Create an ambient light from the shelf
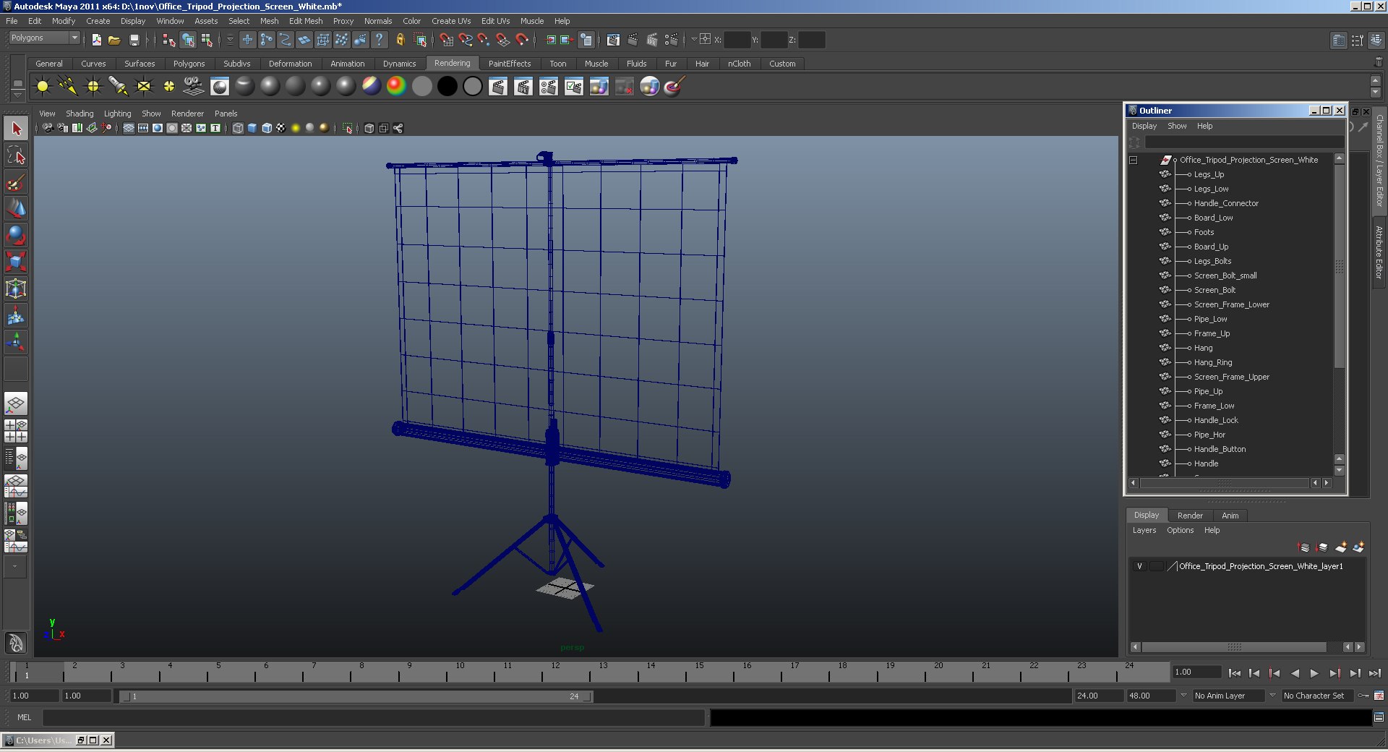1388x752 pixels. tap(43, 87)
